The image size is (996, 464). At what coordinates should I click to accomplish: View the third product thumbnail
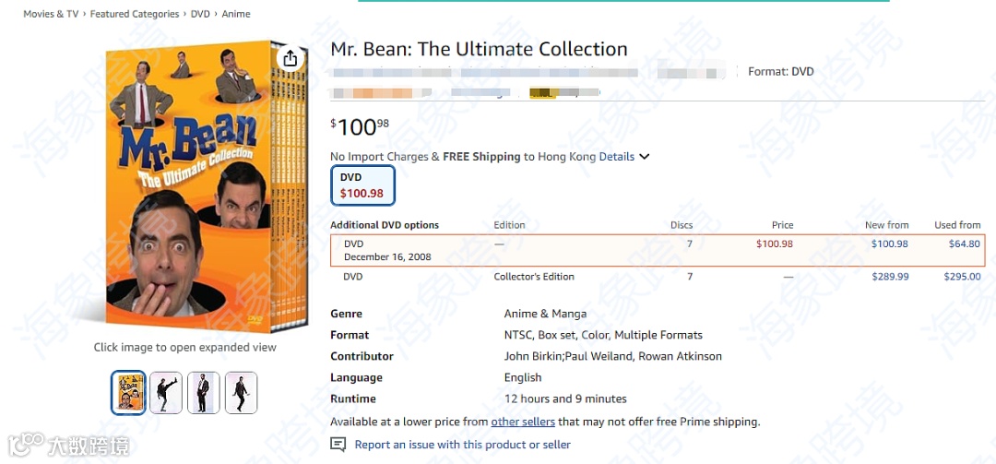[x=204, y=393]
